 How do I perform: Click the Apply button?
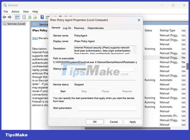(x=132, y=122)
